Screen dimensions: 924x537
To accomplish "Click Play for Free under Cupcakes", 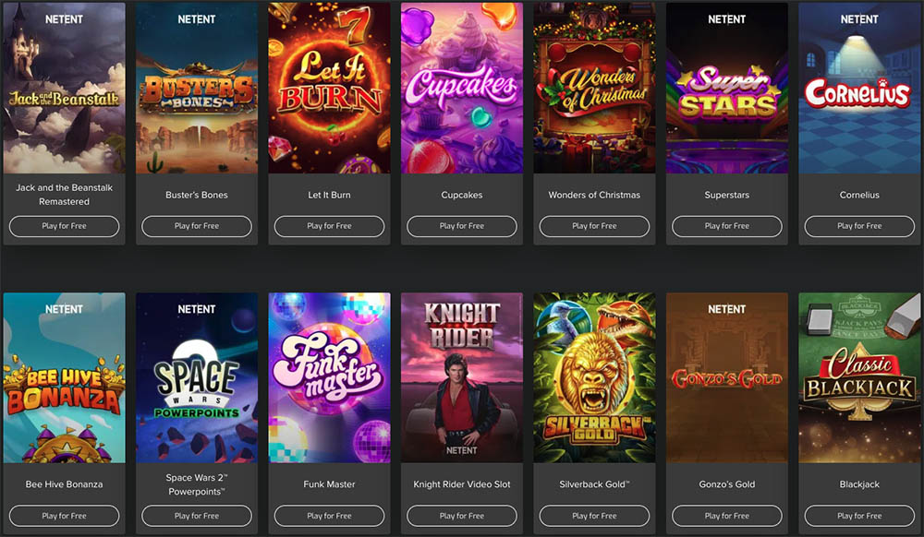I will point(462,226).
